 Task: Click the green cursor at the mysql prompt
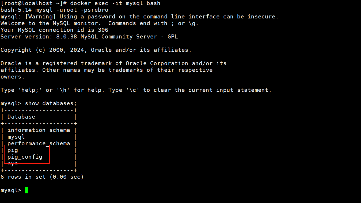point(26,190)
